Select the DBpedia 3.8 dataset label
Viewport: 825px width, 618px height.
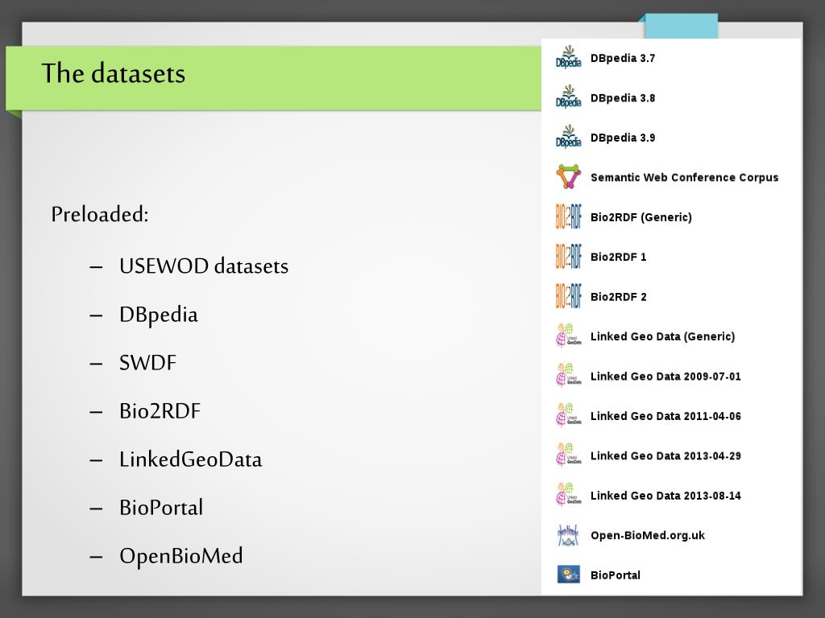[623, 98]
